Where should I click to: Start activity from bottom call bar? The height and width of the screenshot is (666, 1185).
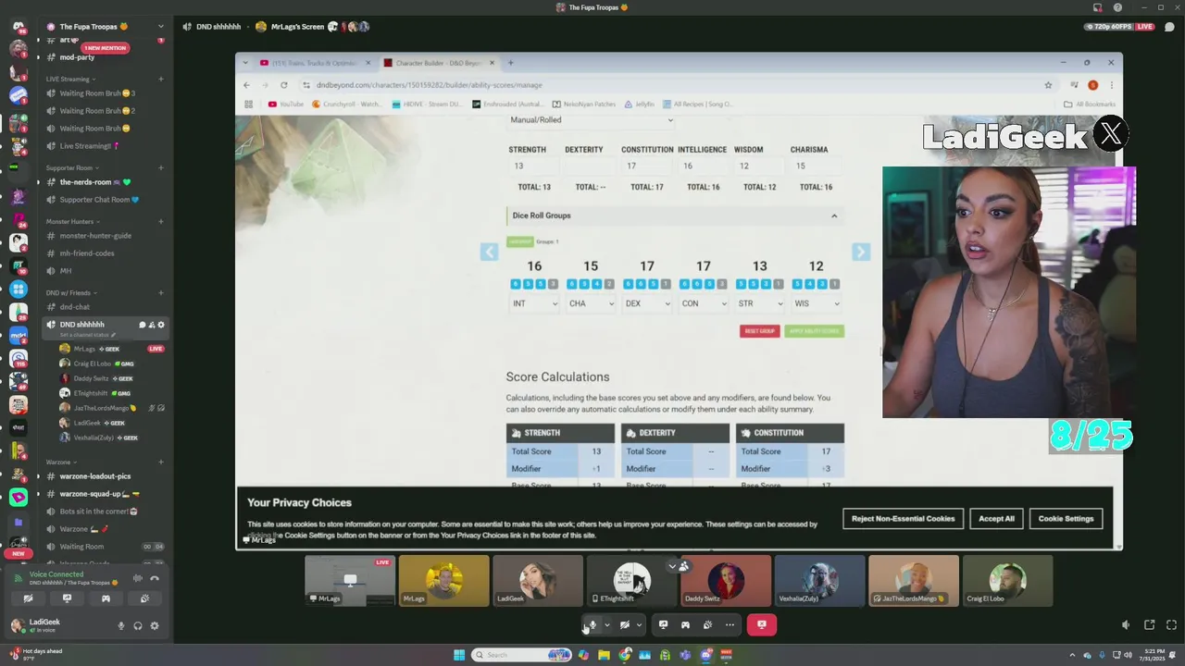point(685,625)
